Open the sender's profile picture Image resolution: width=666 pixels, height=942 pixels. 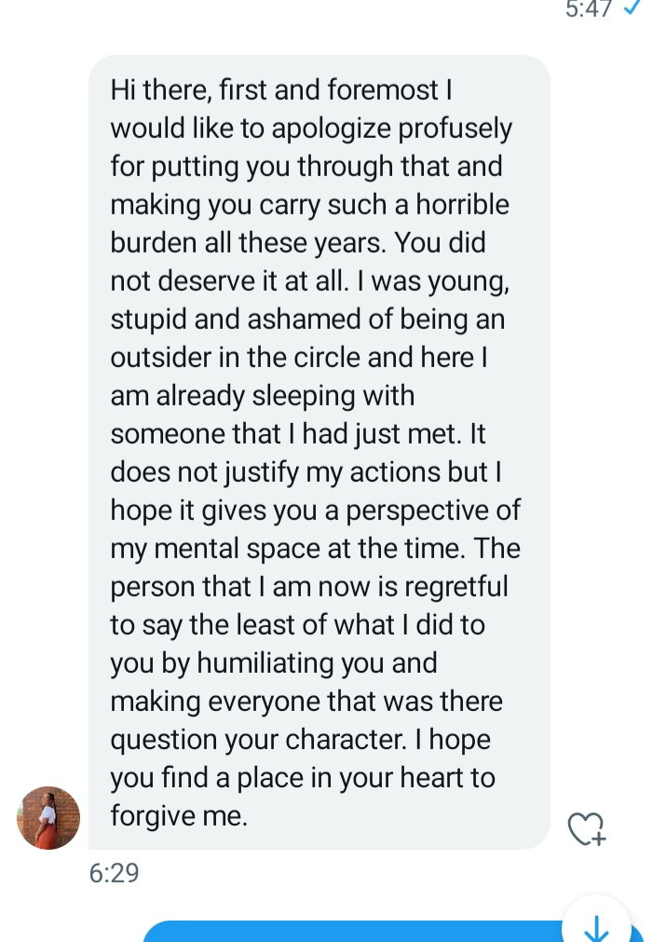pyautogui.click(x=48, y=818)
